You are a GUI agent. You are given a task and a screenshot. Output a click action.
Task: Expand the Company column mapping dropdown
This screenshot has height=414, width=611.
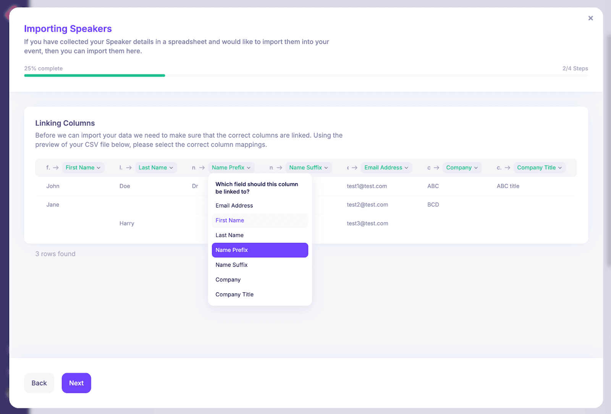462,168
